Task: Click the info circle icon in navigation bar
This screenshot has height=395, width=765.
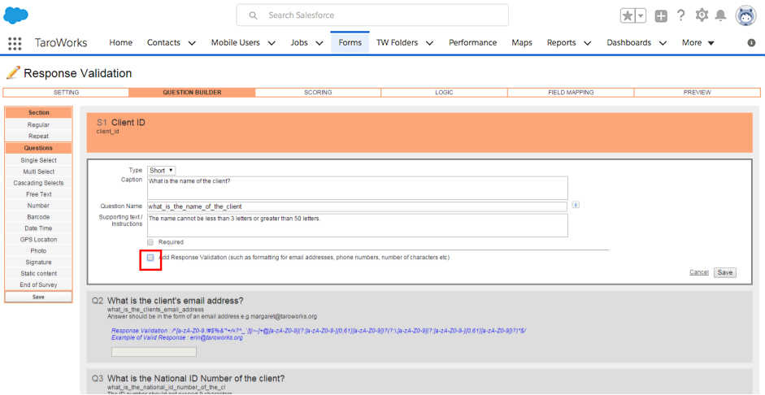Action: point(751,43)
